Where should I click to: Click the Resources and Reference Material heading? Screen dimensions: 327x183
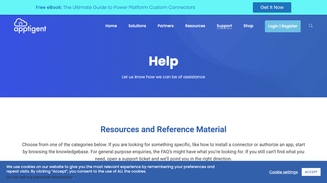click(x=163, y=129)
